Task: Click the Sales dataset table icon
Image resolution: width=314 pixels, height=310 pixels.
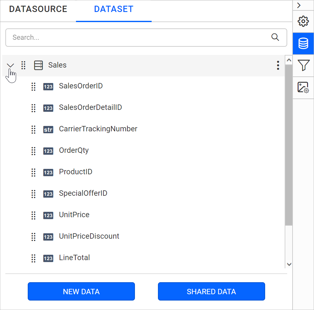Action: tap(38, 65)
